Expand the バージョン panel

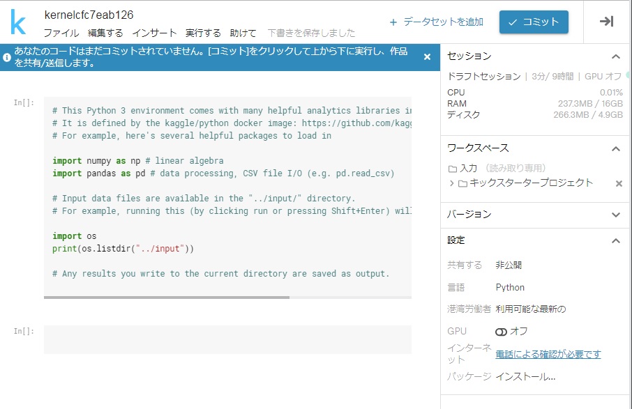click(615, 215)
